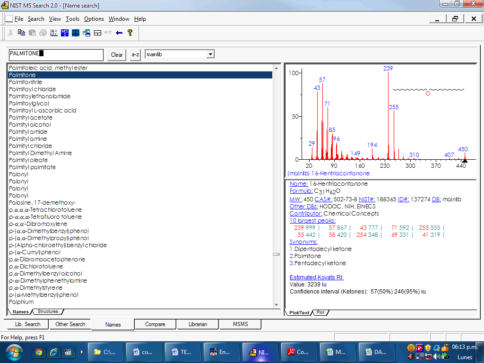Switch to the MSMS tab
Screen dimensions: 484x363
pos(240,324)
